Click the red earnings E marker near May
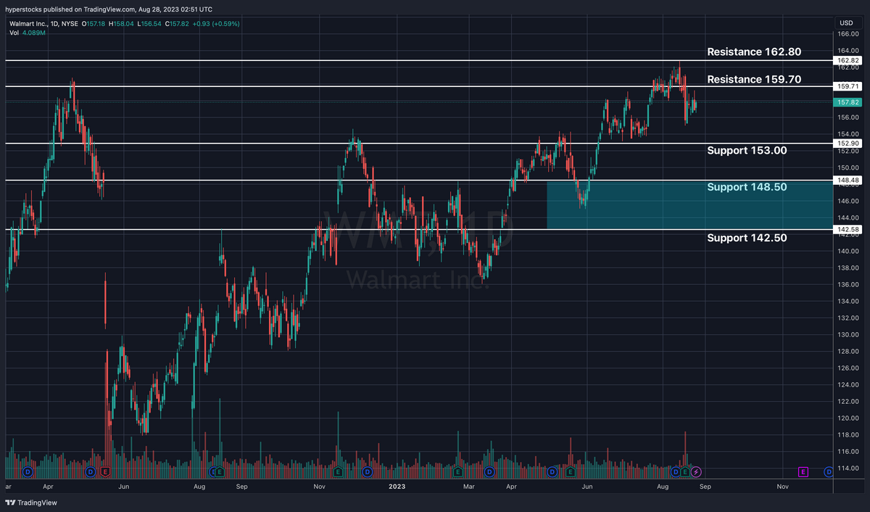This screenshot has width=870, height=512. [105, 471]
